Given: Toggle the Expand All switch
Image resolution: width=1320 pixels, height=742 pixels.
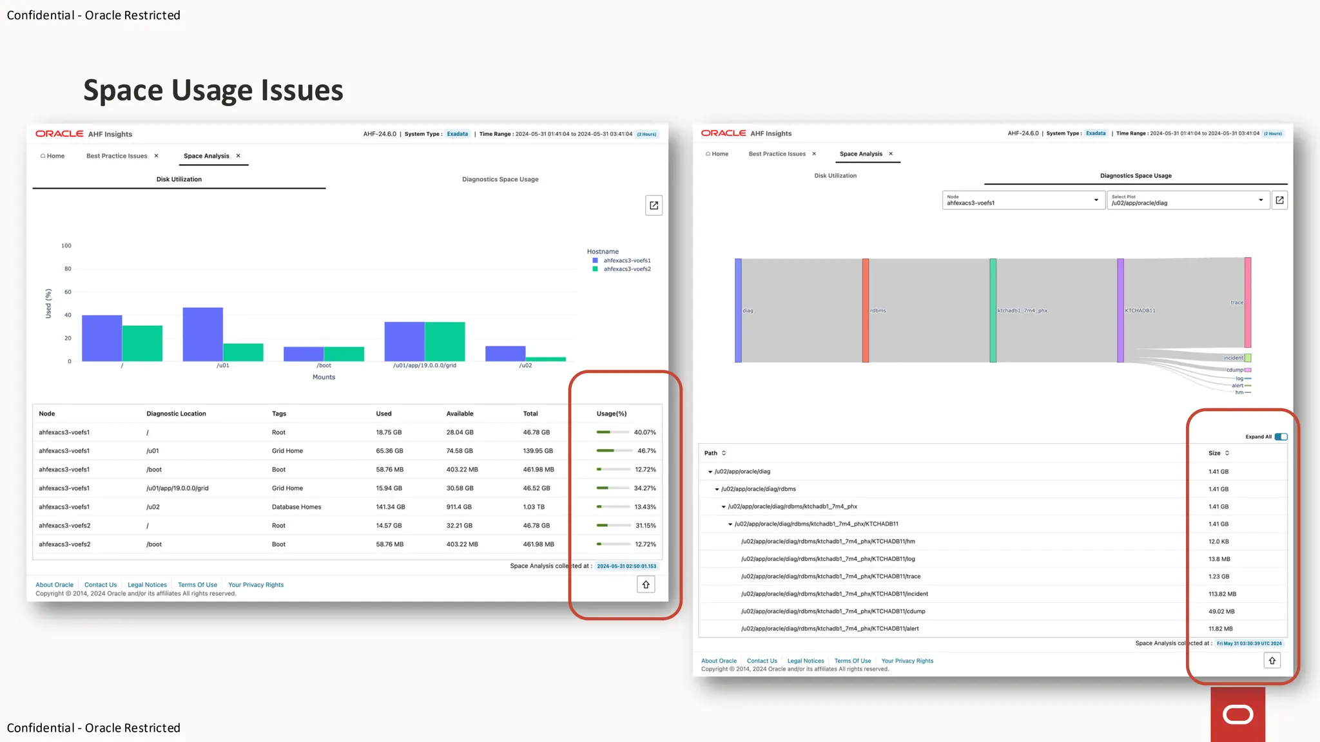Looking at the screenshot, I should 1281,437.
